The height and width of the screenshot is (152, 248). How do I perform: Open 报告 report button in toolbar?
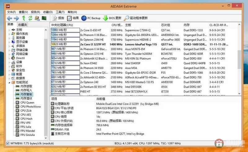(x=58, y=18)
